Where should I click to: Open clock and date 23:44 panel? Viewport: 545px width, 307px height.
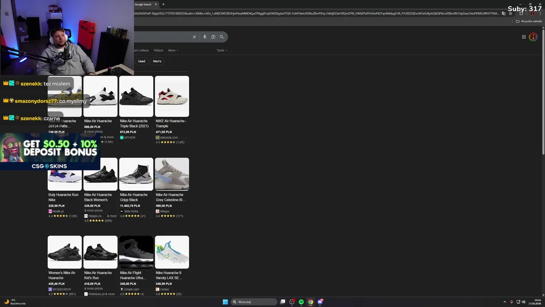click(535, 302)
